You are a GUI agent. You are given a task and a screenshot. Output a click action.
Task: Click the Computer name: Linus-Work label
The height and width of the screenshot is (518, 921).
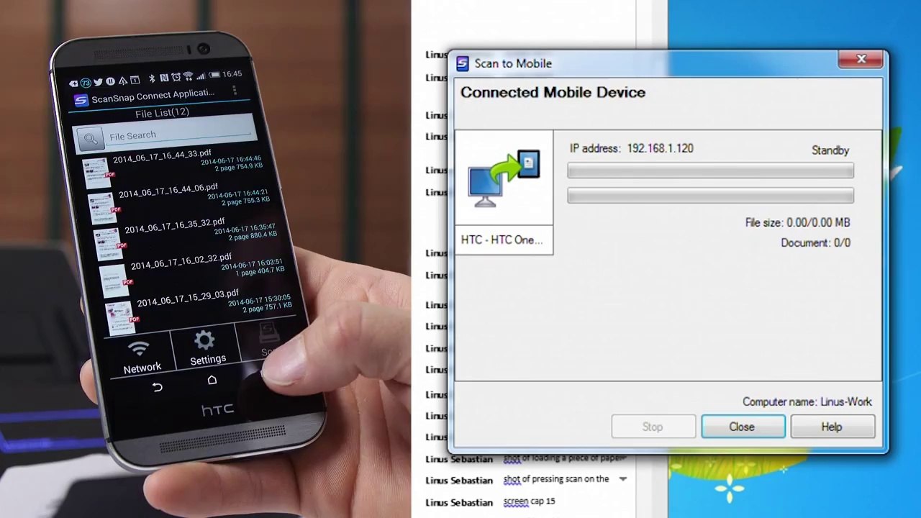click(807, 402)
